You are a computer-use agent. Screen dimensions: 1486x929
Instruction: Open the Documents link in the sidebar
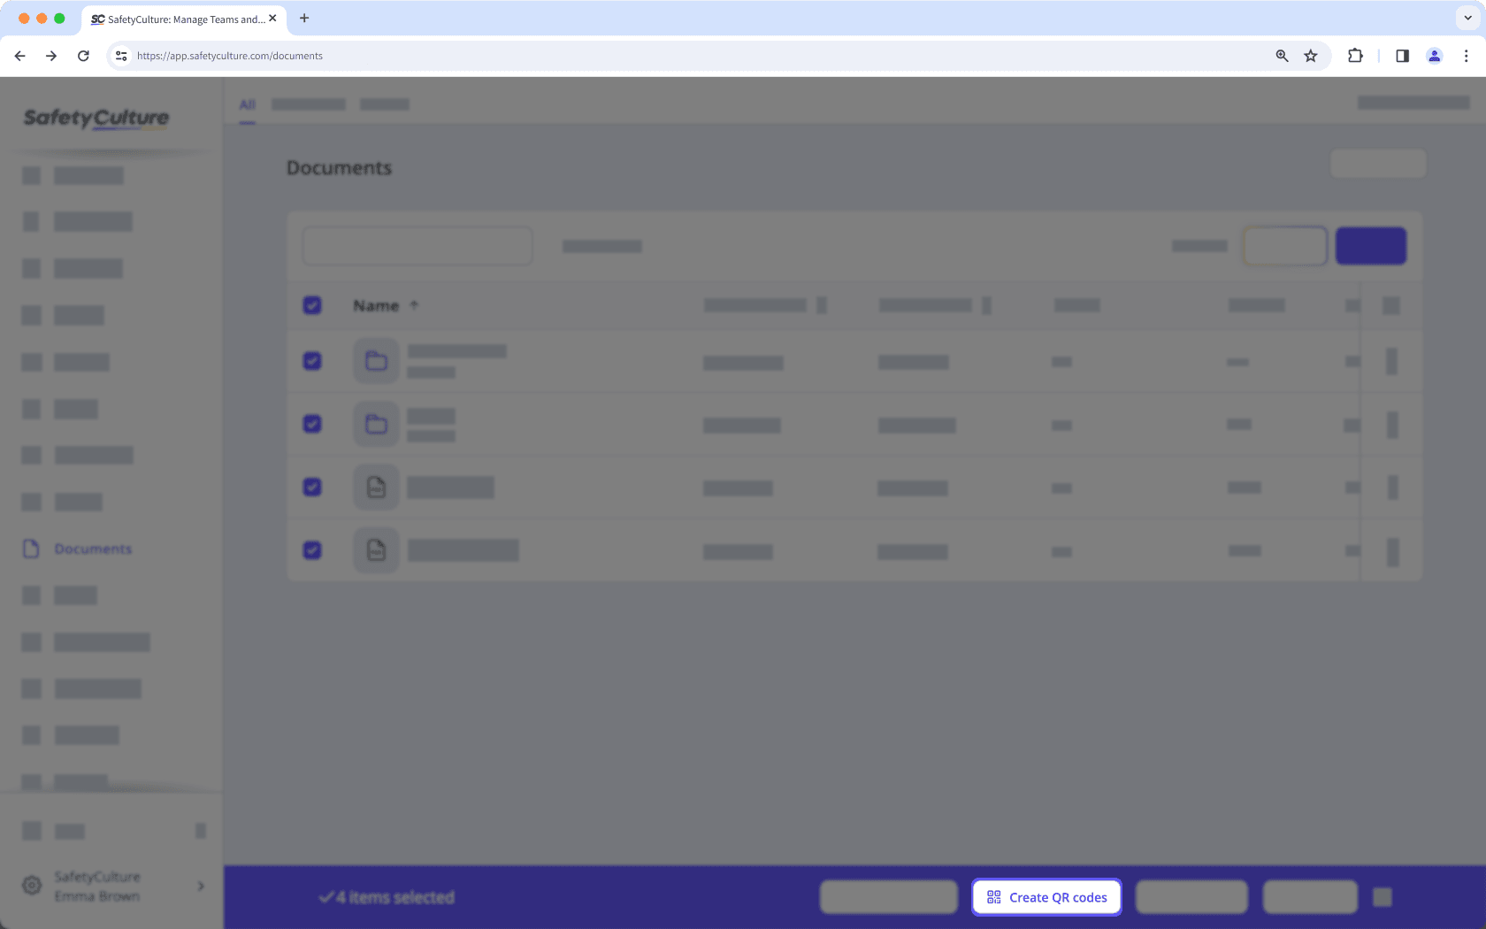[x=91, y=549]
